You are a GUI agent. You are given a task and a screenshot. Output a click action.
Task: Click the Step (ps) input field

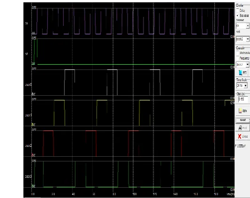click(x=243, y=99)
